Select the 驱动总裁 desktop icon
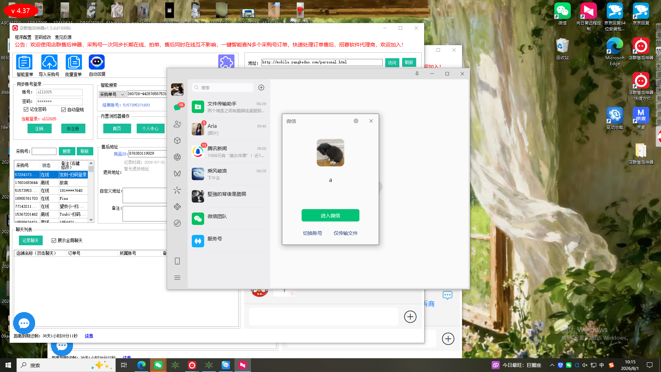 pyautogui.click(x=615, y=118)
